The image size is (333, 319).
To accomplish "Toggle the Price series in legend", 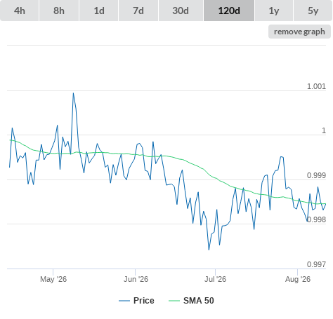I will [x=144, y=301].
